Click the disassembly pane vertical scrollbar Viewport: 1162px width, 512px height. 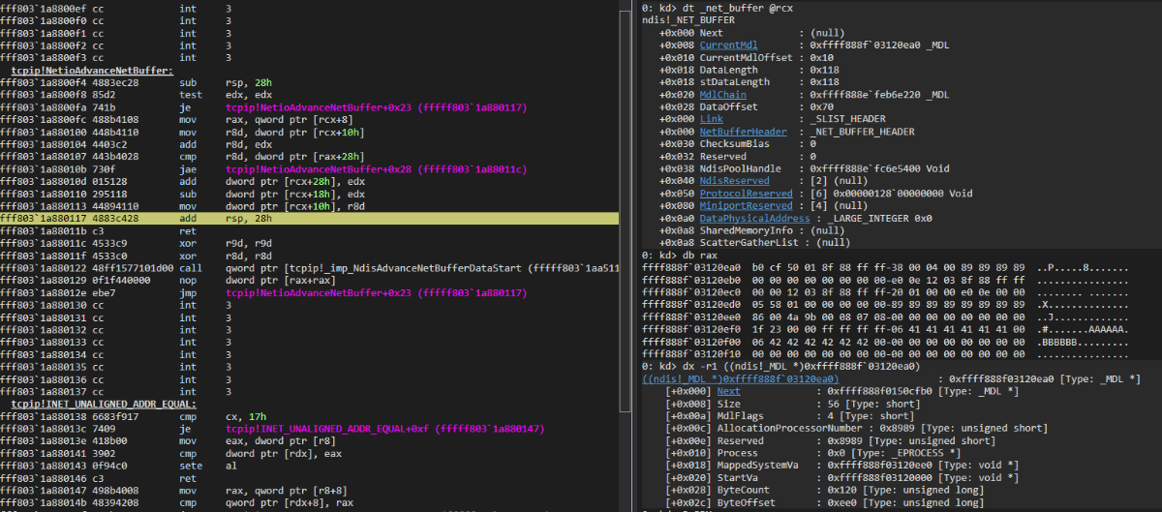point(626,256)
